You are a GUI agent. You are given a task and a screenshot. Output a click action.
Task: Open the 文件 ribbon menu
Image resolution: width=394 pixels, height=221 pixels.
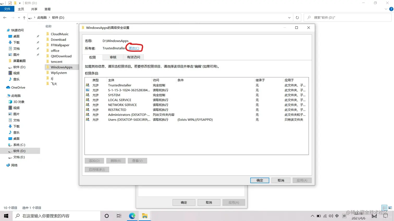[x=7, y=9]
